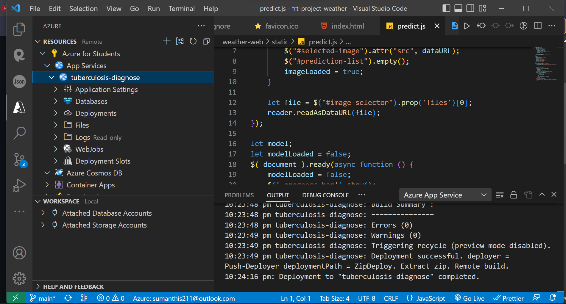566x304 pixels.
Task: Open Run and Debug view
Action: (19, 185)
